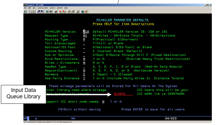Click the blank HazMat Type field
The height and width of the screenshot is (125, 217).
(84, 66)
